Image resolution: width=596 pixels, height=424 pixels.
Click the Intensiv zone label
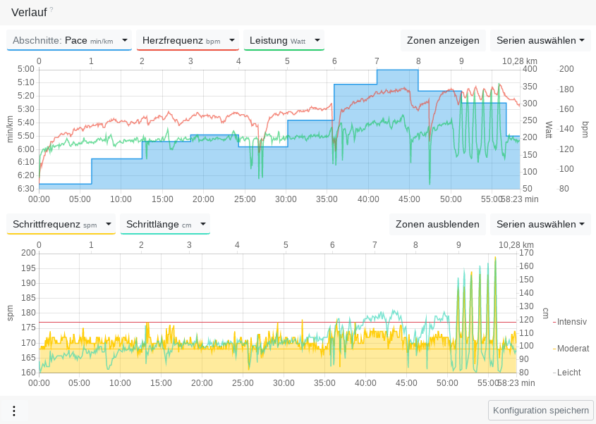(x=571, y=322)
